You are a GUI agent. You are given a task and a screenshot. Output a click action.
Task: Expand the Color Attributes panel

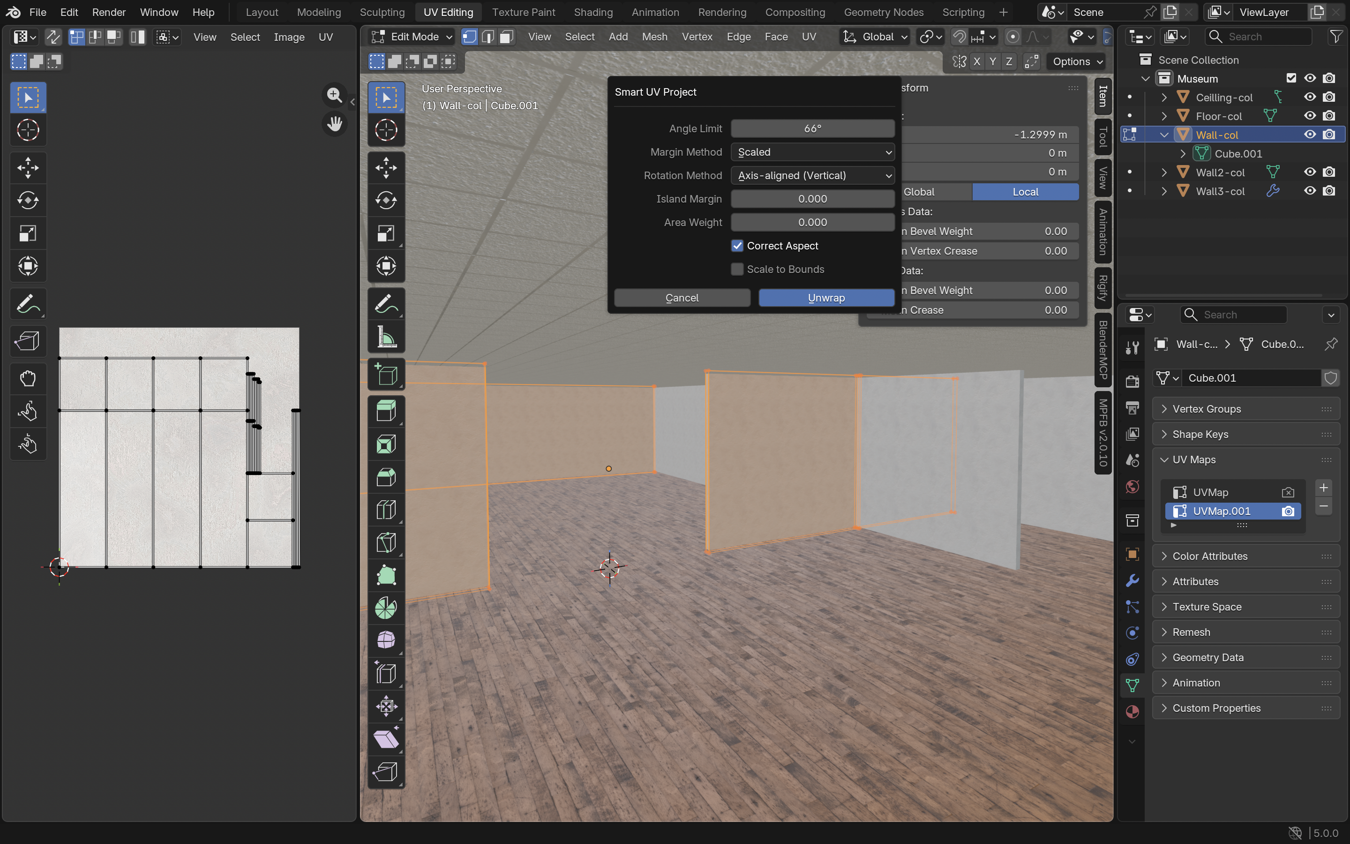pos(1209,556)
